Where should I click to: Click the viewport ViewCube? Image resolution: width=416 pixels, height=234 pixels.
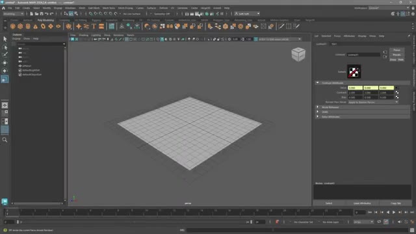coord(298,55)
